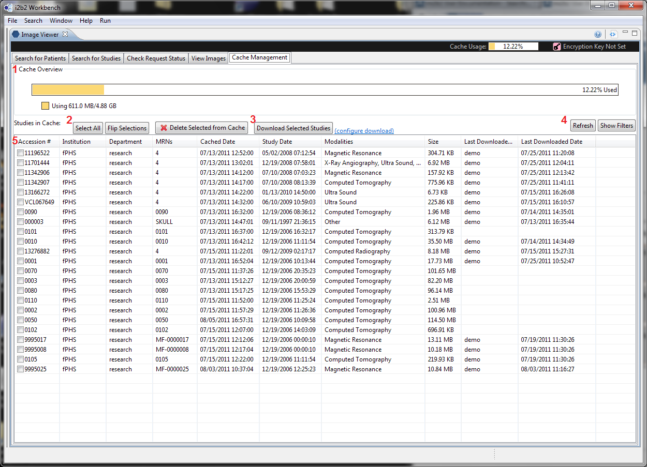The image size is (647, 467).
Task: Sort by the Size column header
Action: point(433,142)
